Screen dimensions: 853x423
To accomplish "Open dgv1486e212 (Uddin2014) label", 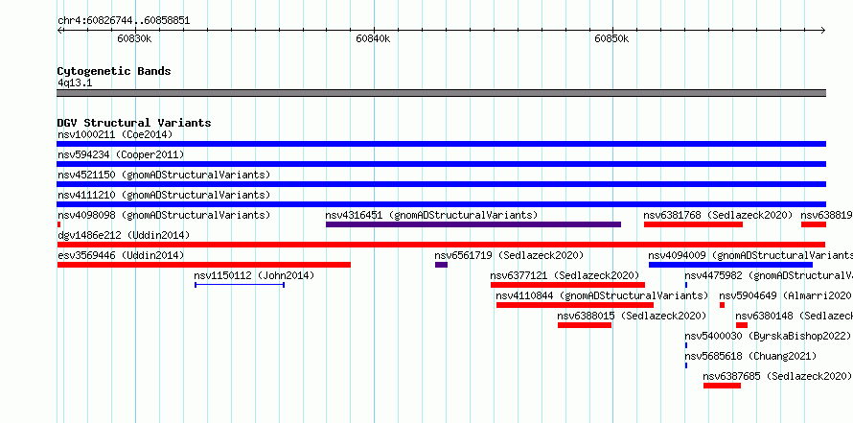I will point(124,235).
